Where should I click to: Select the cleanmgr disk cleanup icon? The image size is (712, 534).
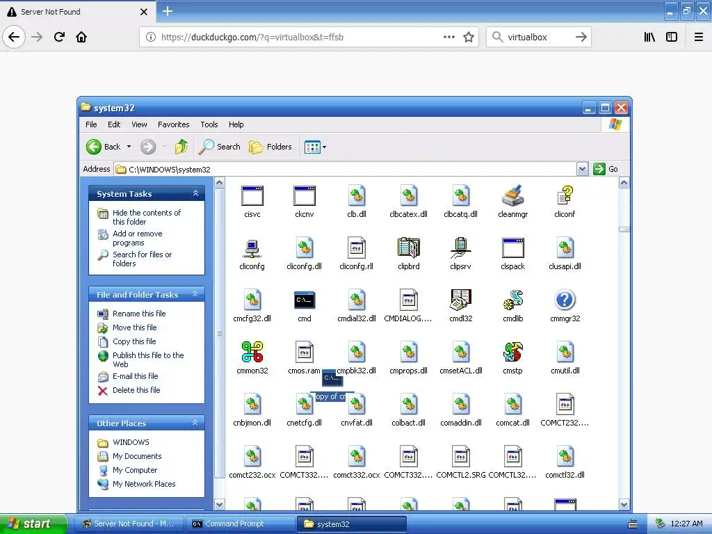point(512,195)
